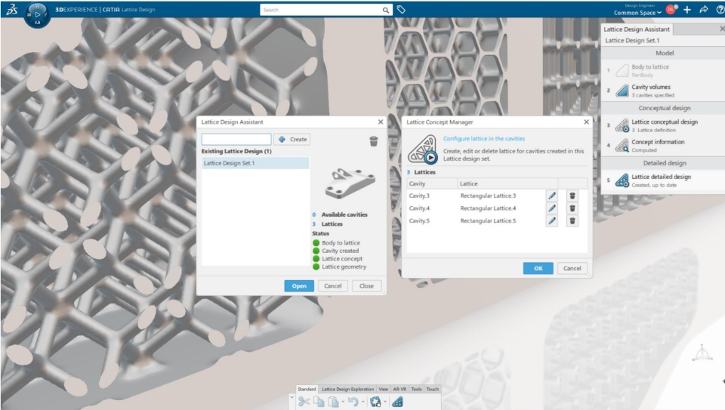725x410 pixels.
Task: Click the Lattice Design Assistant icon in bottom toolbar
Action: click(397, 402)
